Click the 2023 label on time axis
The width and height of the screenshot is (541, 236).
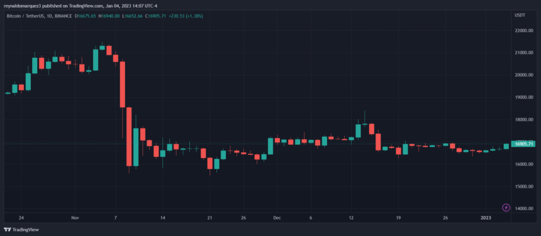tap(486, 218)
